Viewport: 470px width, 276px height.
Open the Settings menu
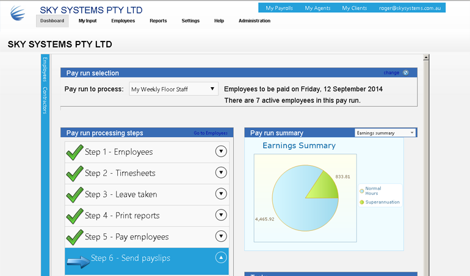coord(190,21)
